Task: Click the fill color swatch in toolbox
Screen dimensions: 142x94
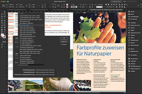Action: point(2,35)
